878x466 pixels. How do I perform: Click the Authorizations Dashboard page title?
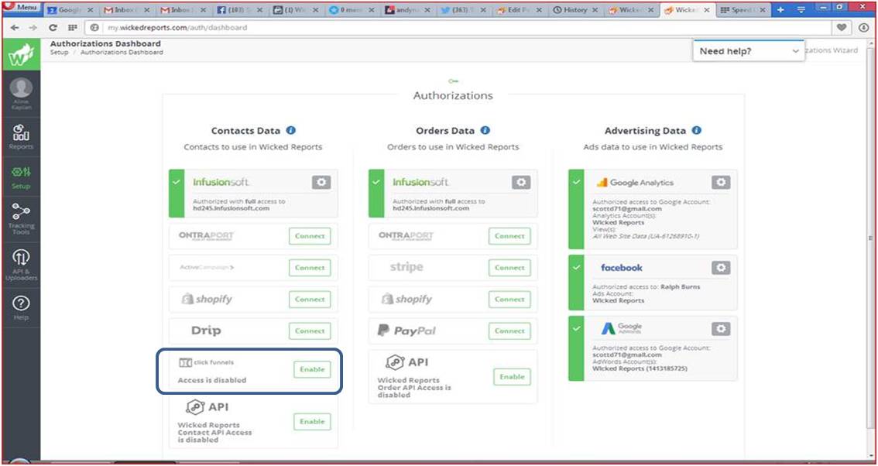click(105, 43)
